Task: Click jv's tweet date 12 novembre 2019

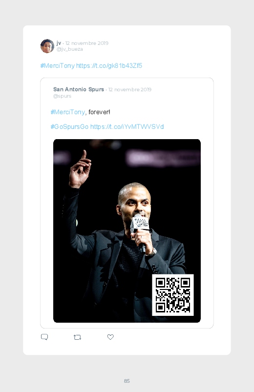Action: click(87, 43)
